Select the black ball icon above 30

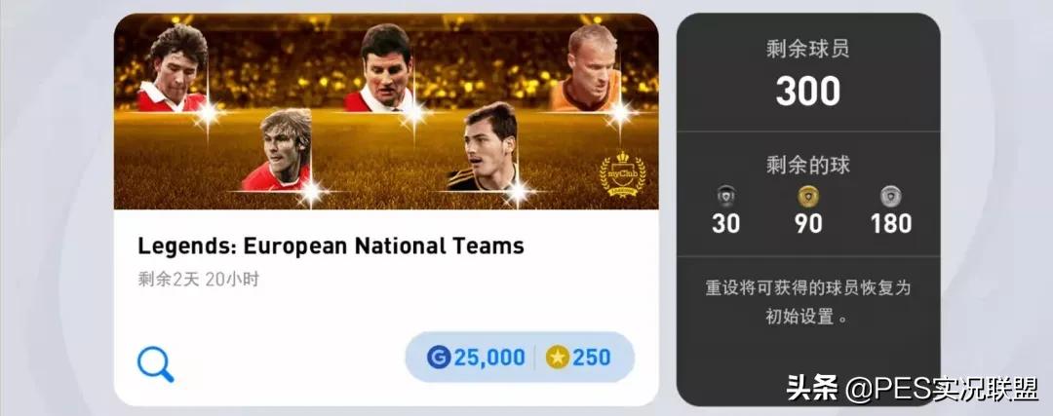point(726,196)
